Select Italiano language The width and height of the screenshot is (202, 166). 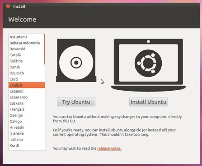[27, 139]
